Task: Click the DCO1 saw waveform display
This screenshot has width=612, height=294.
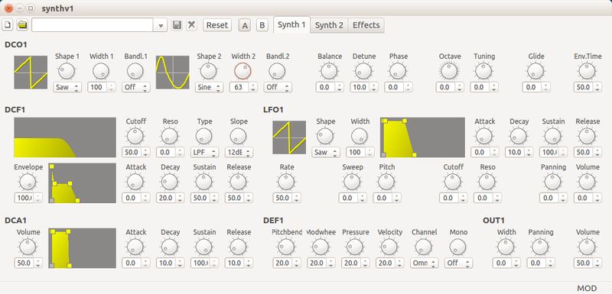Action: 31,73
